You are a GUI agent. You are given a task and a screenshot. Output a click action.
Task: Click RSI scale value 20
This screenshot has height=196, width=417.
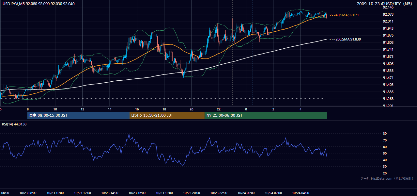385,173
